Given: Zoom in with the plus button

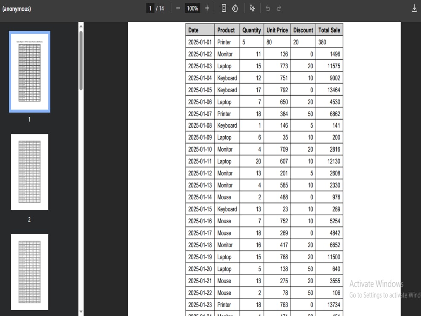Looking at the screenshot, I should pos(207,8).
